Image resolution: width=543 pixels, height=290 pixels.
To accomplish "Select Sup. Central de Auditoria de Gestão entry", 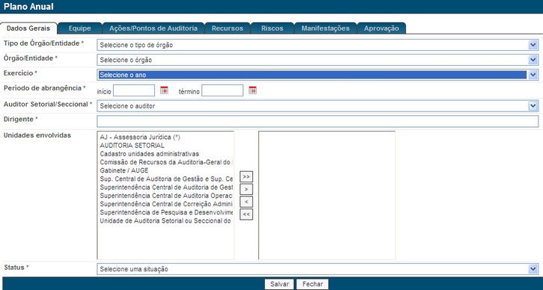I will tap(166, 179).
